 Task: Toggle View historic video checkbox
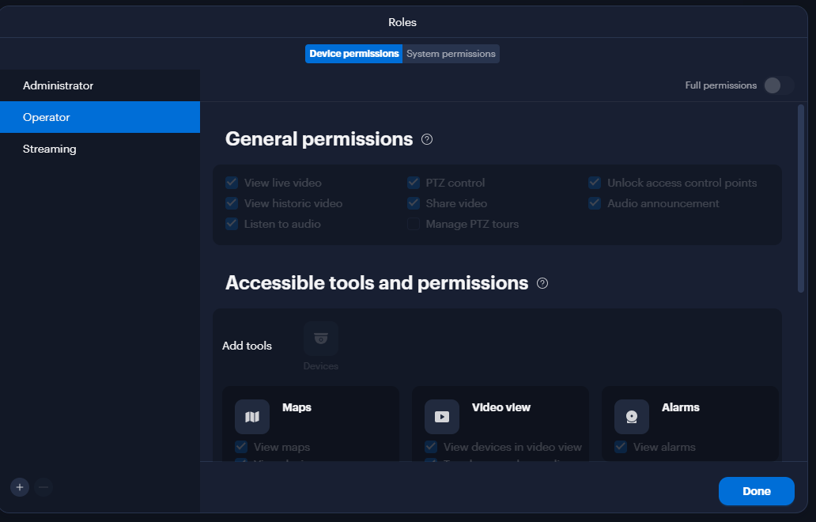coord(232,203)
